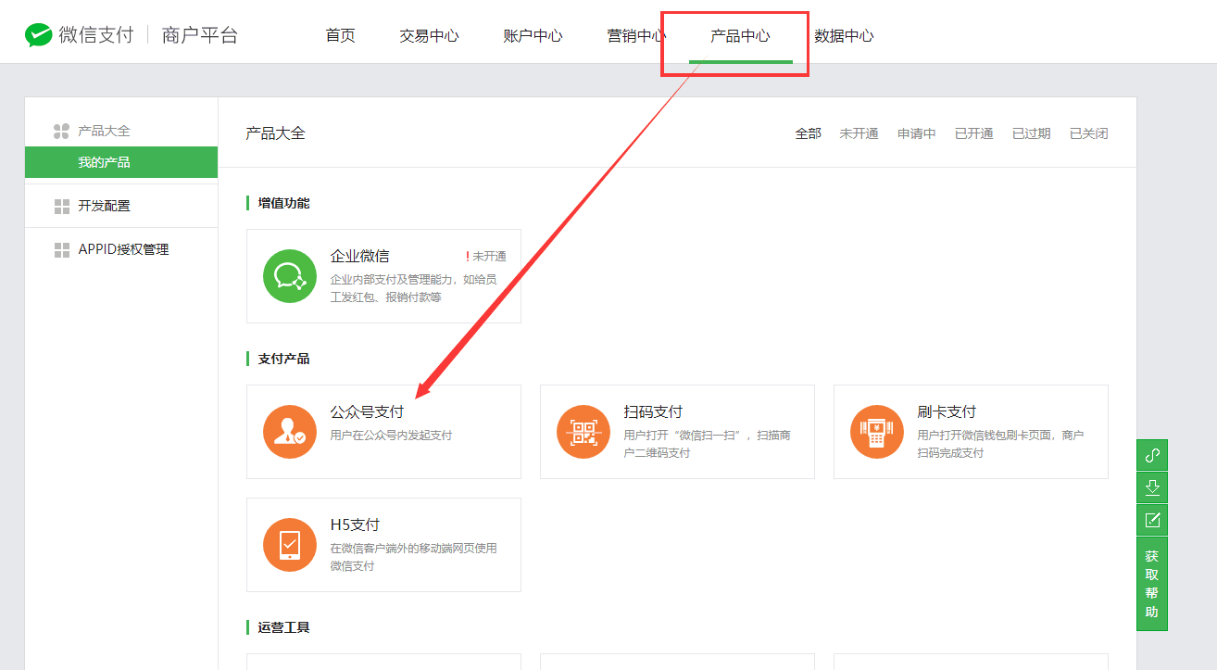Image resolution: width=1217 pixels, height=670 pixels.
Task: Open the 获取帮助 help button
Action: pyautogui.click(x=1152, y=584)
